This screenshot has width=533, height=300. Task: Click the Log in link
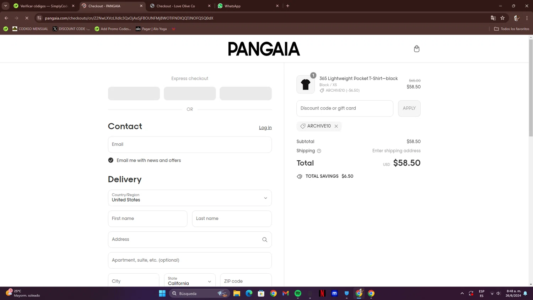tap(265, 128)
